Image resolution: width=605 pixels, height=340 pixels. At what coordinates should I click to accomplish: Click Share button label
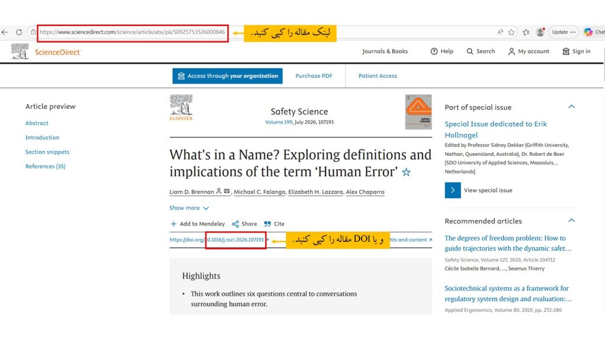249,224
